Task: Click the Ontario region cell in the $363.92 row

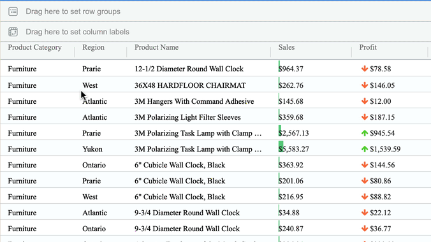Action: coord(94,165)
